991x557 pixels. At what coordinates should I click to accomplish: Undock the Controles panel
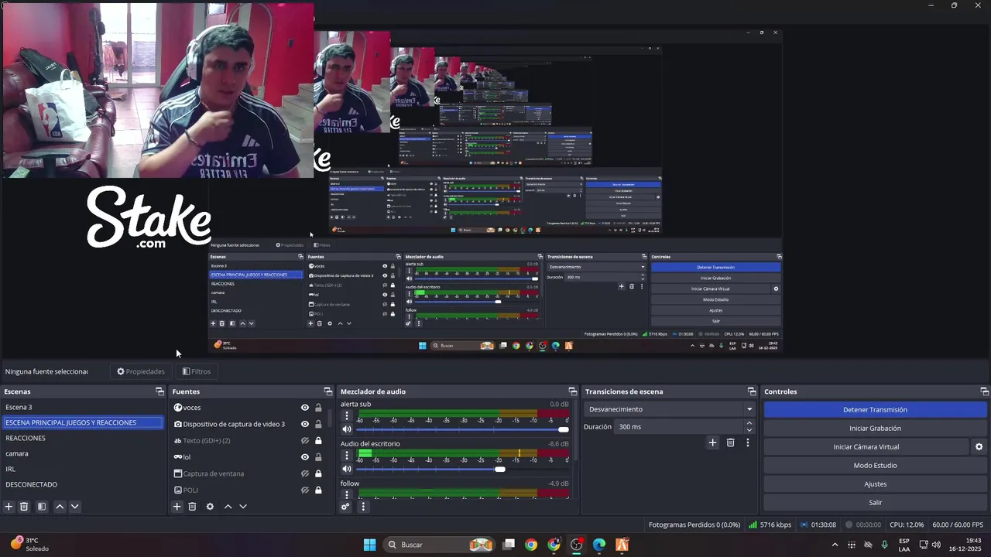[x=984, y=391]
